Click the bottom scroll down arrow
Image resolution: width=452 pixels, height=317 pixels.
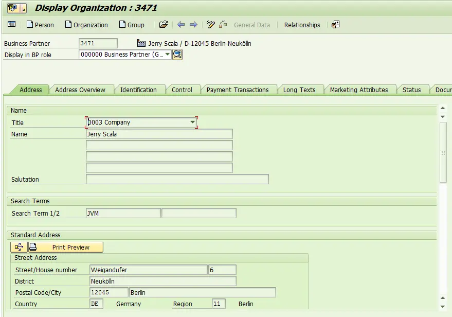[443, 307]
